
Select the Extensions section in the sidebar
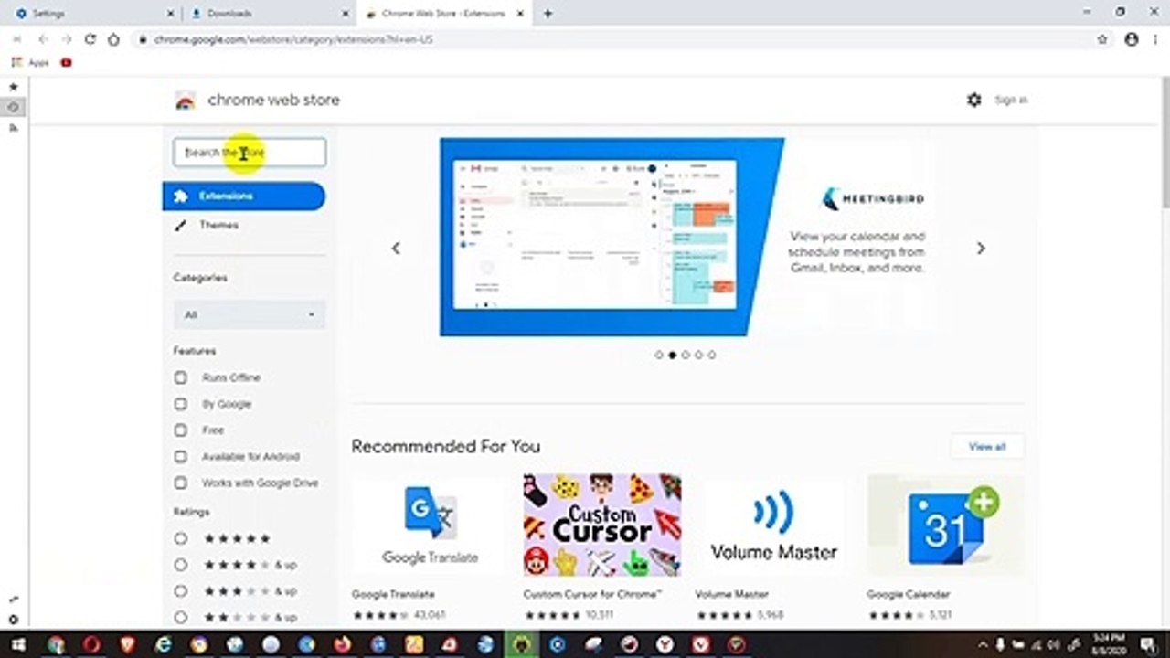(244, 196)
